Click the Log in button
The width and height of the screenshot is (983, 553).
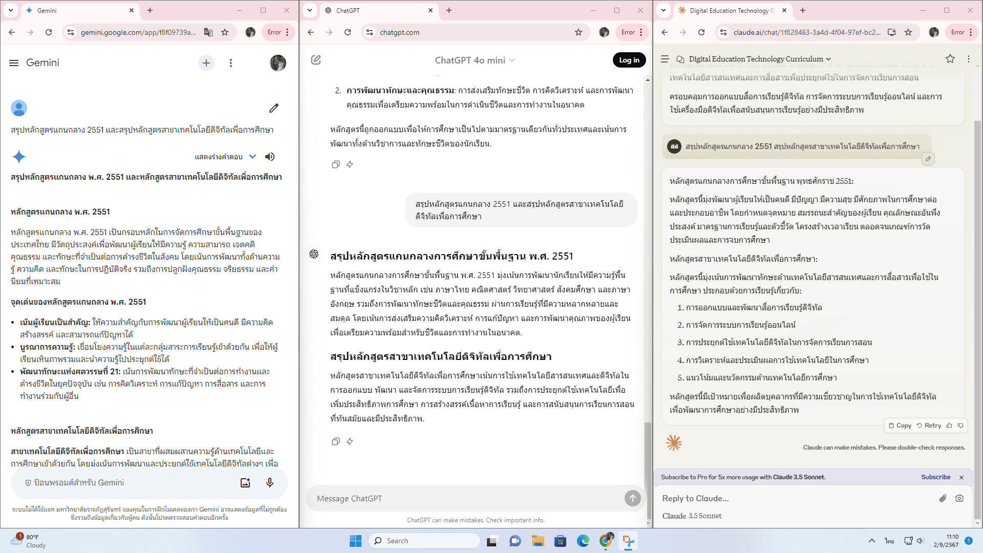(x=629, y=60)
